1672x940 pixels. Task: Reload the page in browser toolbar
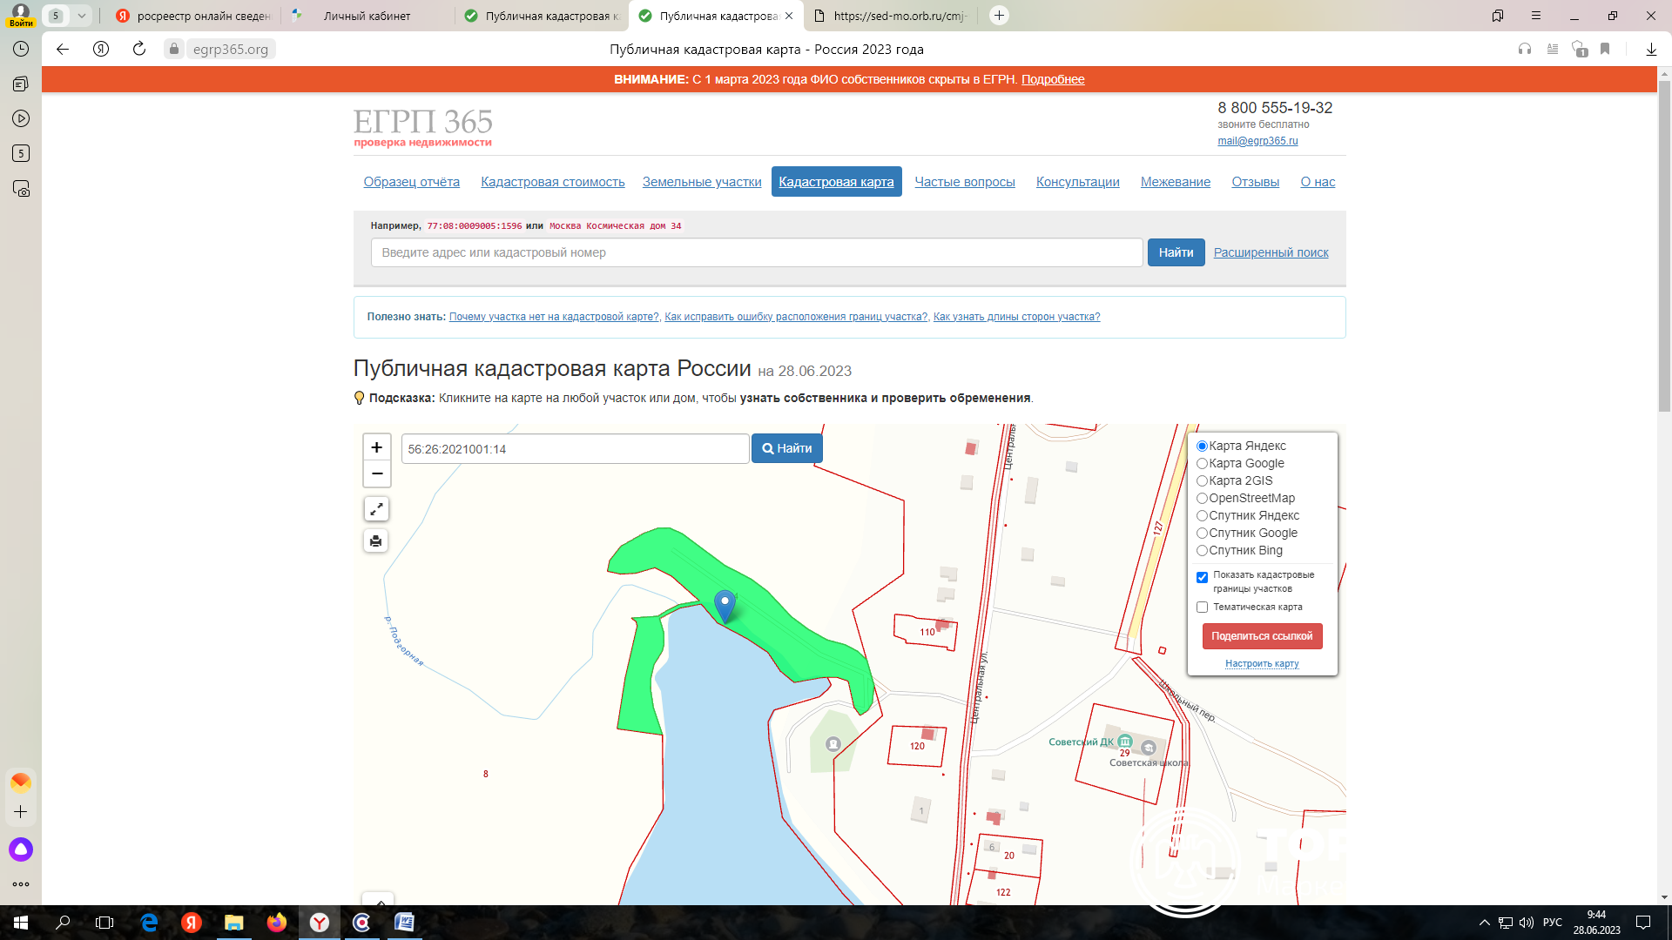tap(139, 49)
